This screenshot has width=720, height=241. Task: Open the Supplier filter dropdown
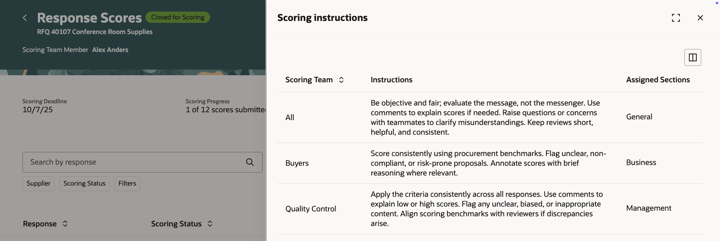coord(39,183)
